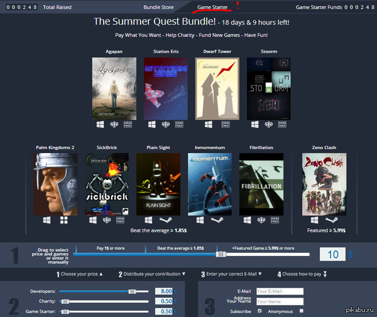Click the DRM Free icon under Stoorm

(282, 124)
